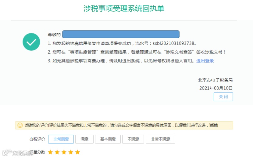Viewport: 253px width, 158px height.
Task: Select the fifth rating star
Action: pyautogui.click(x=78, y=152)
